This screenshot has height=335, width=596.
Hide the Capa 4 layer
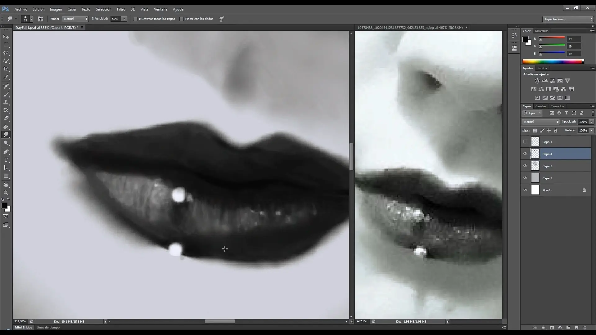525,154
